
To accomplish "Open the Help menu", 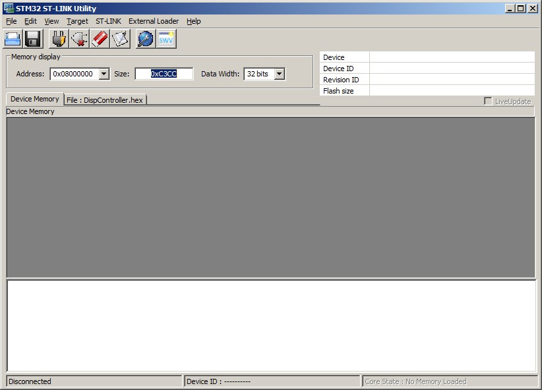I will pos(194,22).
